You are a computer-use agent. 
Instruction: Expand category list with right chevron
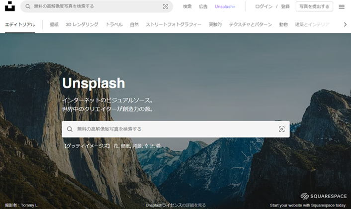click(x=345, y=24)
